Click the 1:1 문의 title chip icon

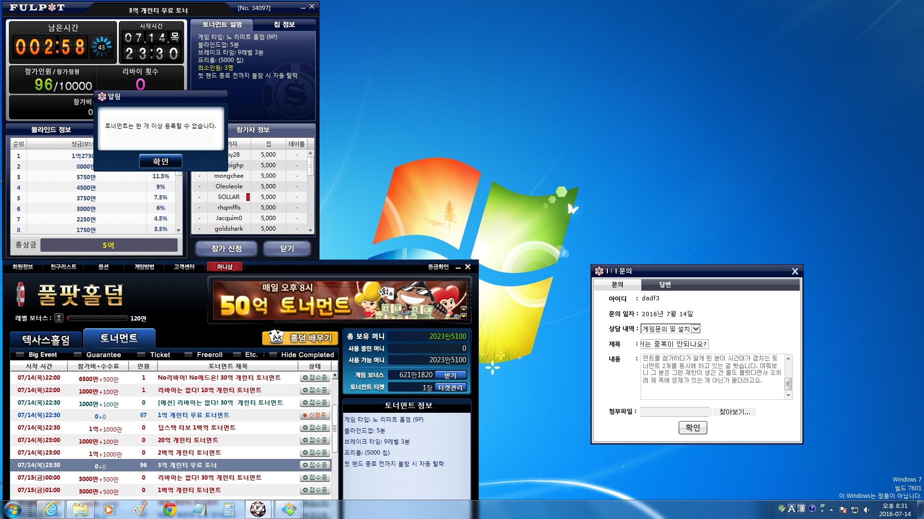599,271
